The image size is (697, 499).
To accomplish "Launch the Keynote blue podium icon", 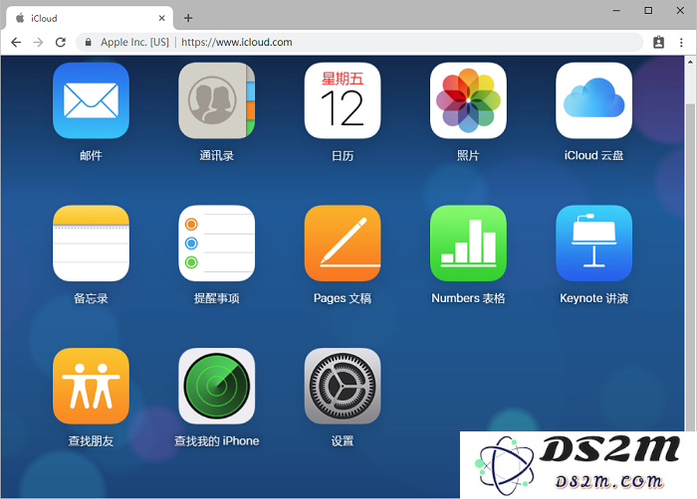I will (x=593, y=244).
